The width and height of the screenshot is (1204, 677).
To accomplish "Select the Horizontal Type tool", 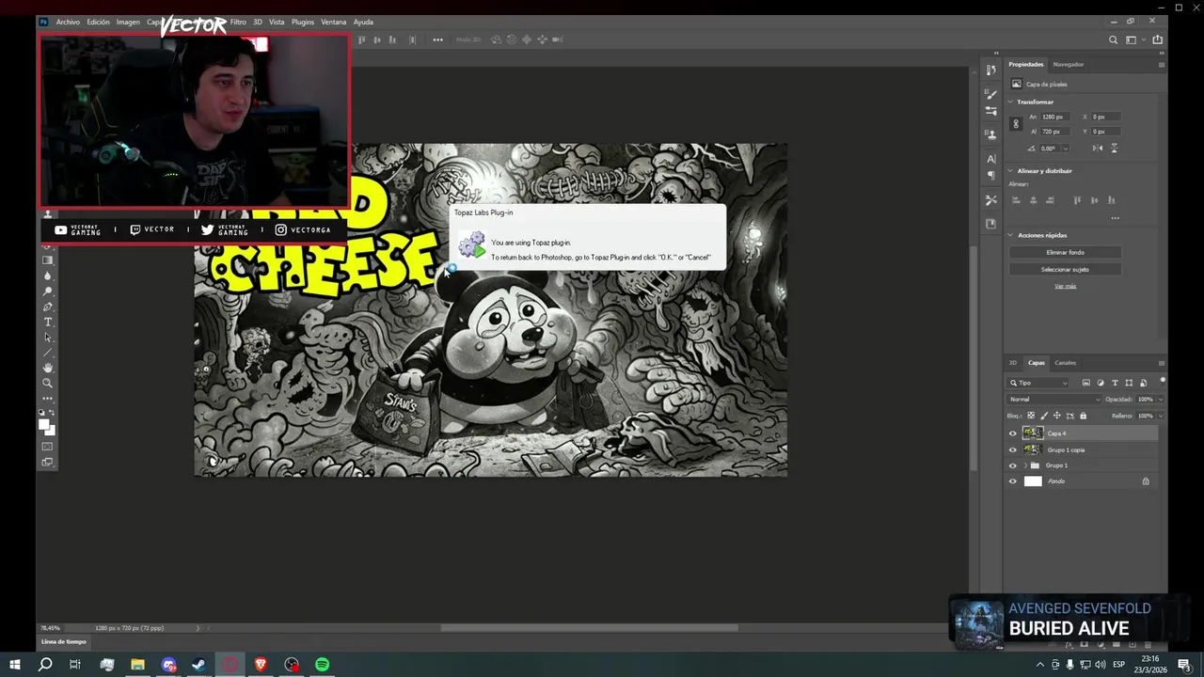I will pos(48,322).
